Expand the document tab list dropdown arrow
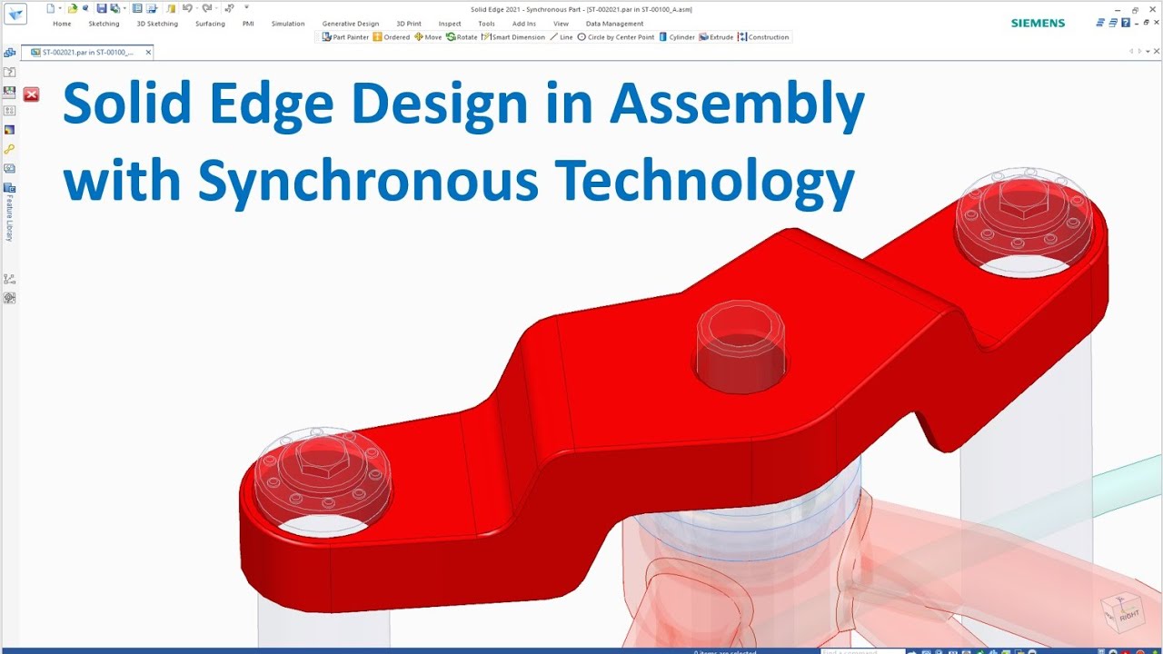This screenshot has width=1163, height=654. (1148, 51)
